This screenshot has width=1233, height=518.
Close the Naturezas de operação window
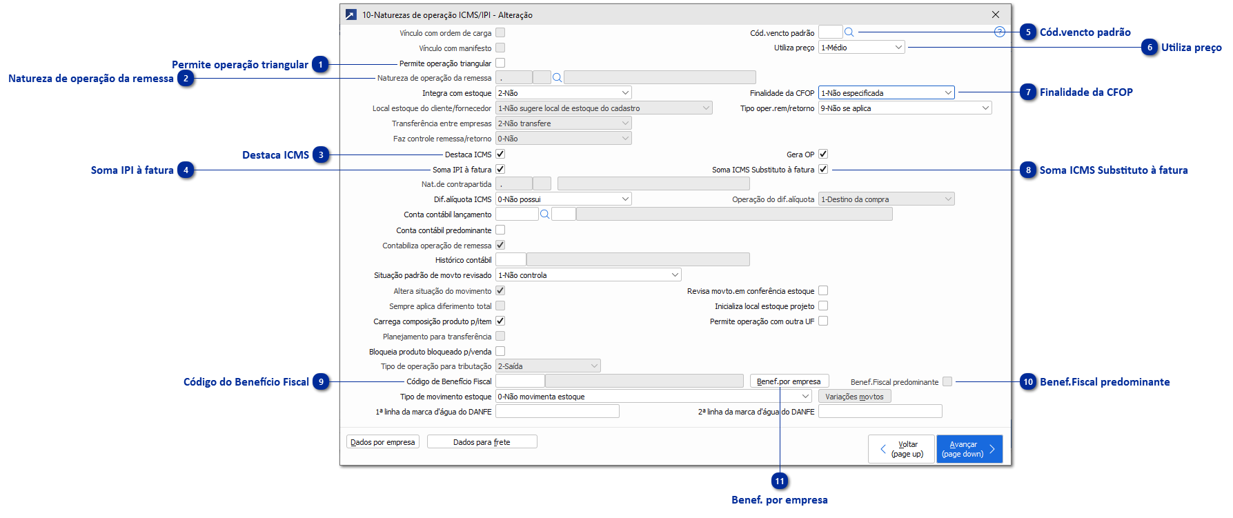pos(996,14)
